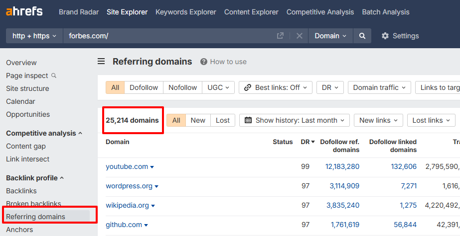Collapse the Competitive analysis section
460x236 pixels.
(x=44, y=133)
